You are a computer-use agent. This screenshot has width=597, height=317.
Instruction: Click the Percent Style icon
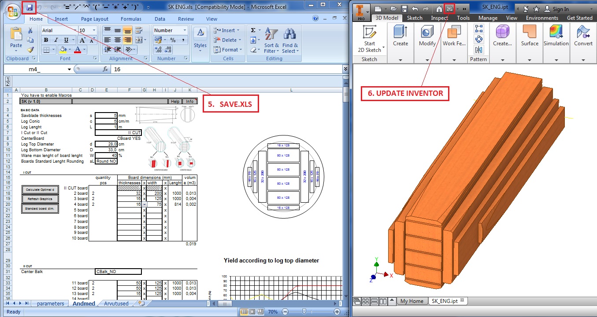[x=173, y=40]
